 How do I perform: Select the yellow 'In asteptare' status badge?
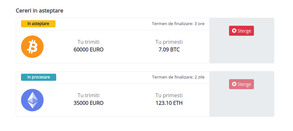click(38, 24)
